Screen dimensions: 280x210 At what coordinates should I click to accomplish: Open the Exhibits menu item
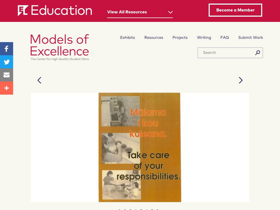pos(127,37)
